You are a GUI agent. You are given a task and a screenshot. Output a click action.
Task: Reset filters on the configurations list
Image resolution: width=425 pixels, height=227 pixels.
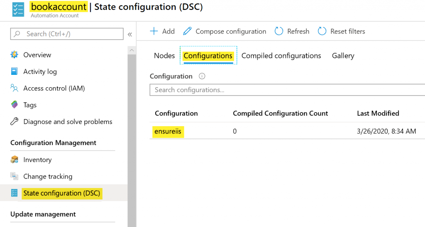(x=342, y=31)
